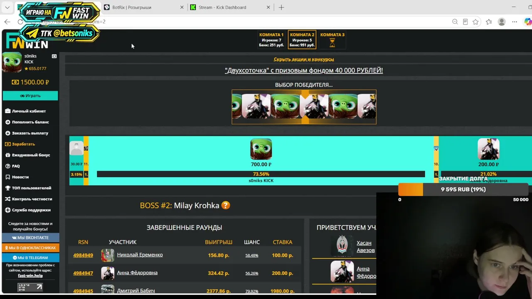This screenshot has width=532, height=299.
Task: Open Хасан Авезов's profile link
Action: (x=366, y=247)
